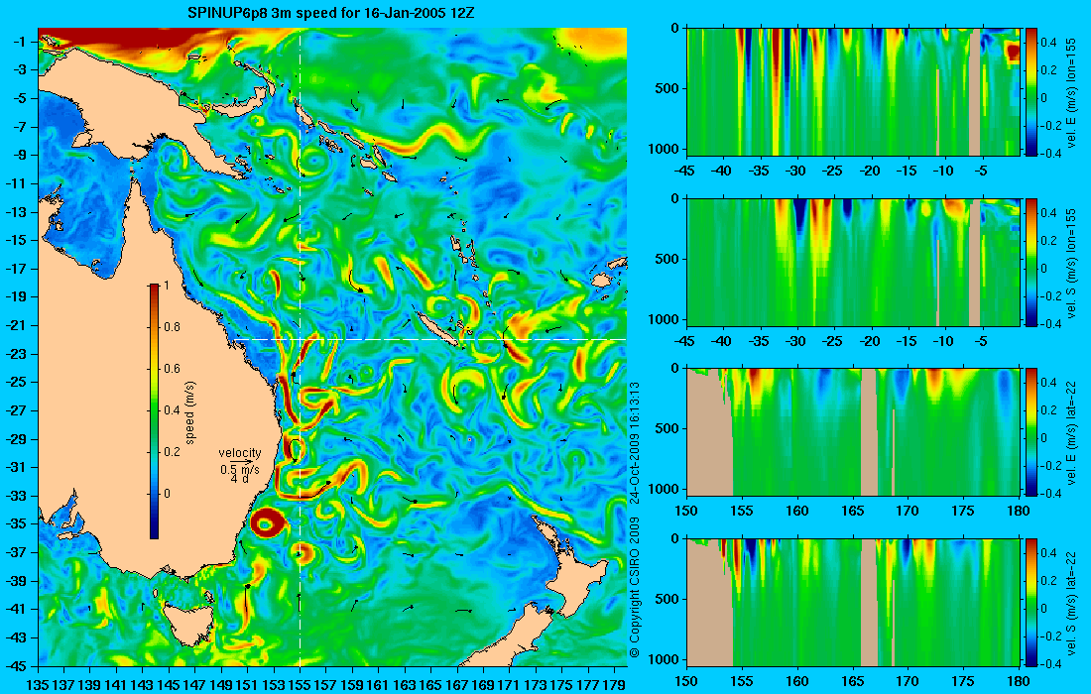
Task: Click the velocity arrow scale legend
Action: tap(240, 462)
